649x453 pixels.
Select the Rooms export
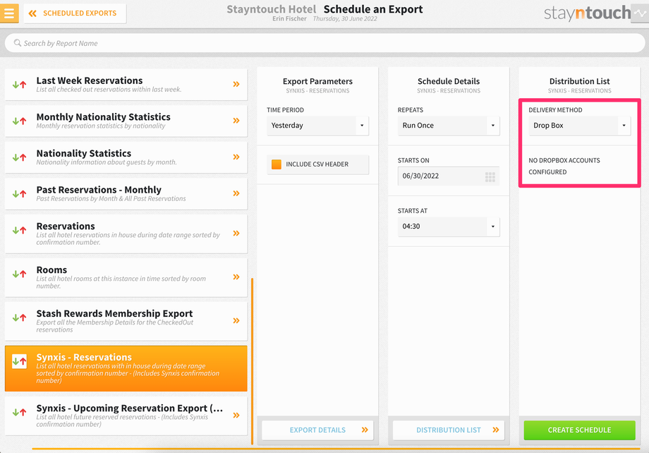click(x=126, y=277)
